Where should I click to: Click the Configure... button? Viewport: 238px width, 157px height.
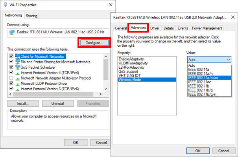click(94, 43)
